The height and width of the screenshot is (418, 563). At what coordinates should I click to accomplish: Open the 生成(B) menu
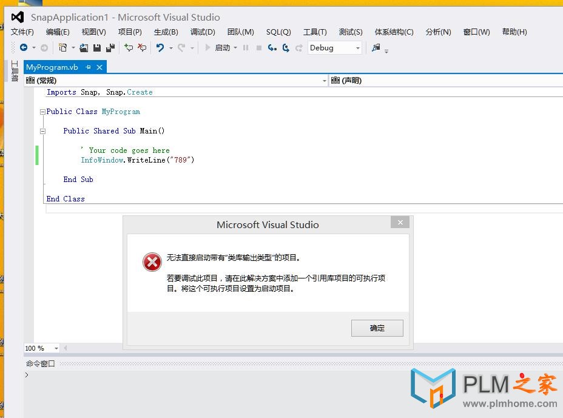coord(166,32)
